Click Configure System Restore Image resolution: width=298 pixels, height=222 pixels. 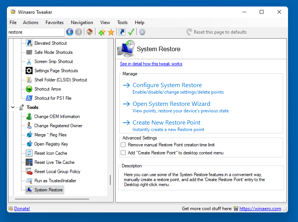[167, 85]
